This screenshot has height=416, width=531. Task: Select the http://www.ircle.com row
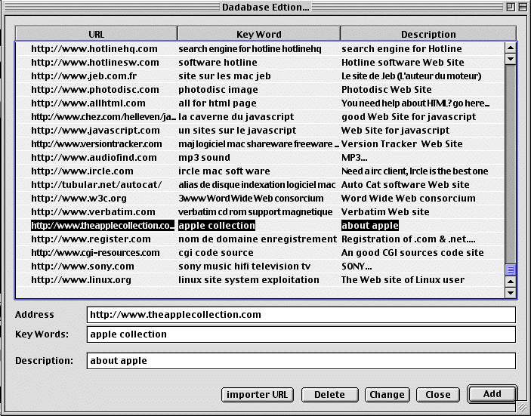(x=260, y=171)
